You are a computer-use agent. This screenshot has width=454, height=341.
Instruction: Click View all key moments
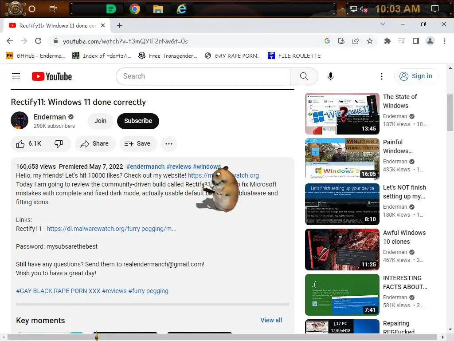[271, 320]
